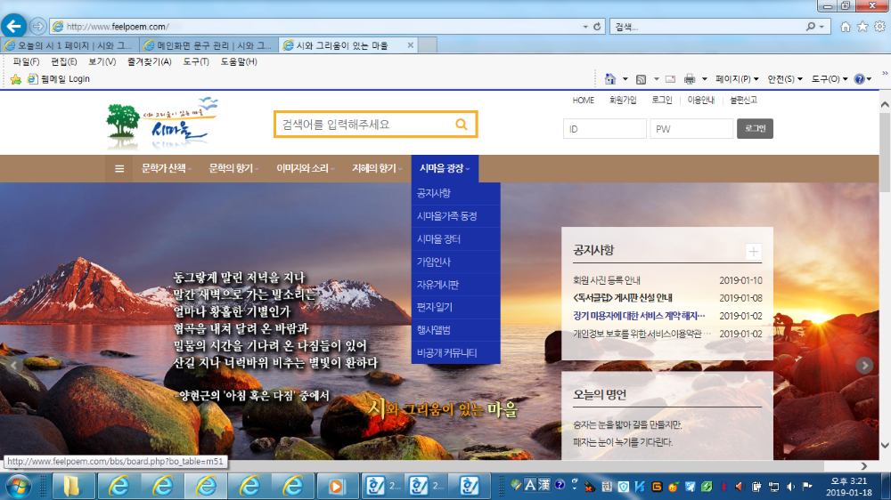This screenshot has height=500, width=891.
Task: Click the 로그인 submit button
Action: [755, 129]
